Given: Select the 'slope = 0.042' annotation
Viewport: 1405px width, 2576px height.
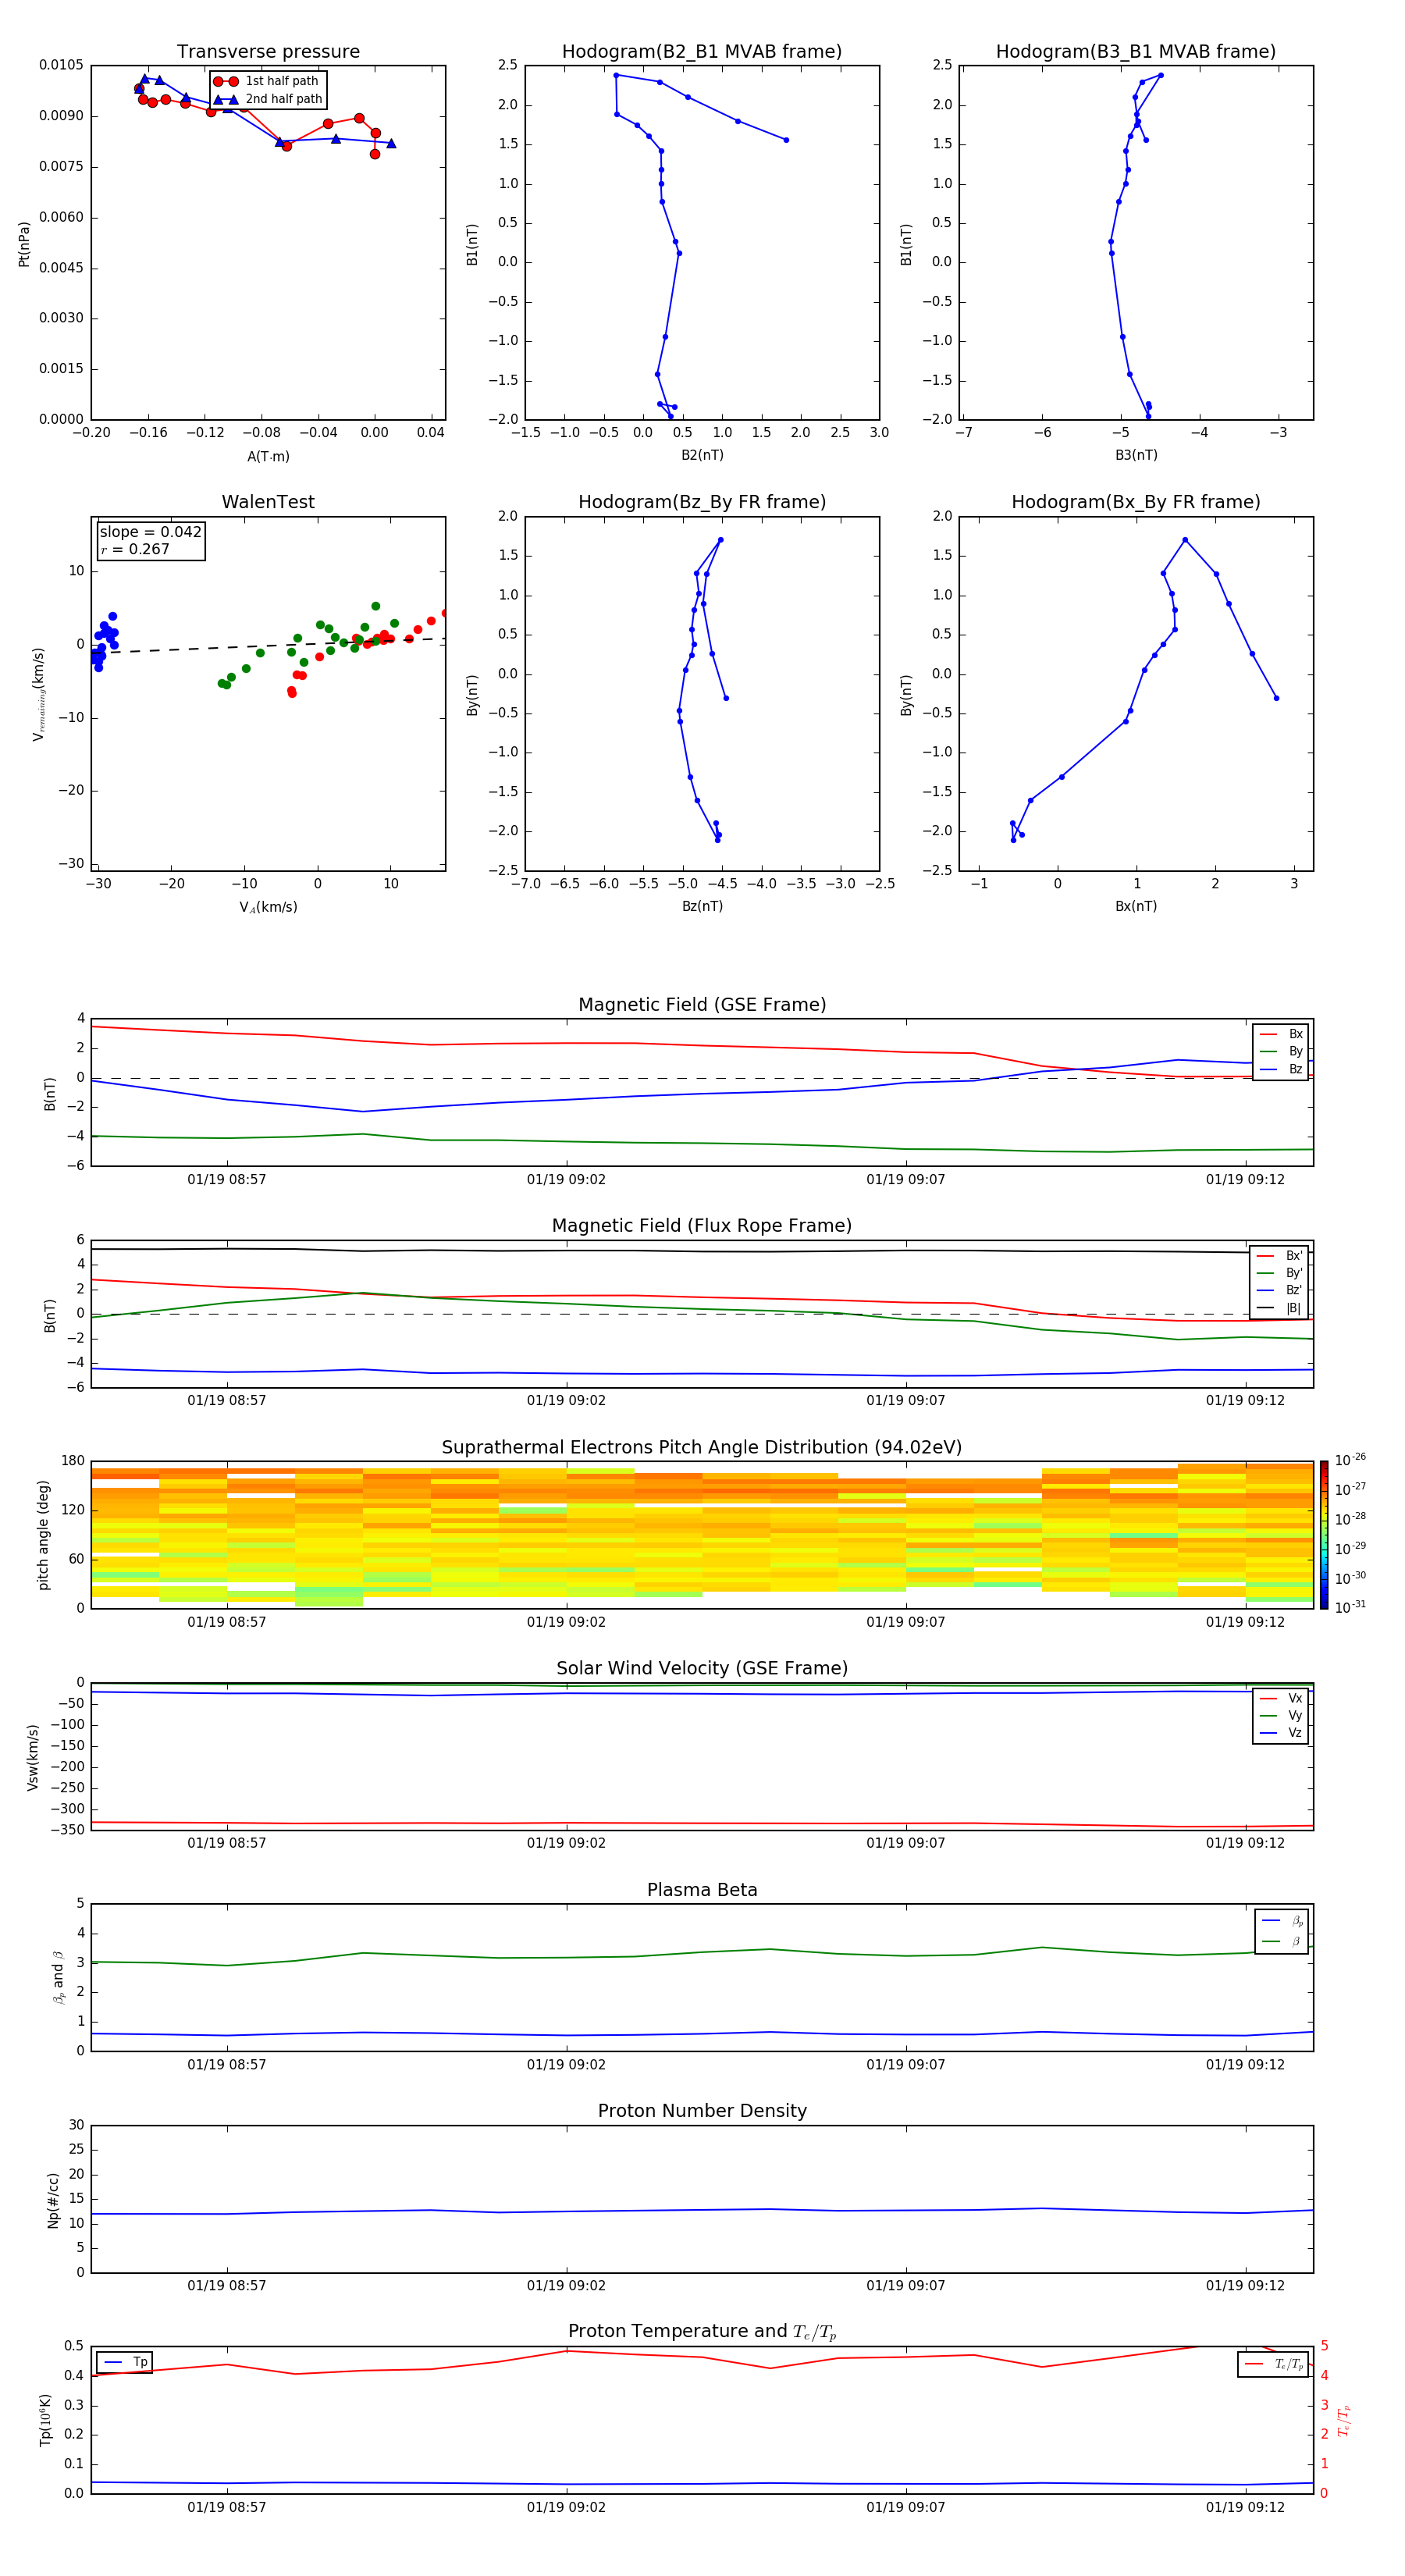Looking at the screenshot, I should pos(150,532).
